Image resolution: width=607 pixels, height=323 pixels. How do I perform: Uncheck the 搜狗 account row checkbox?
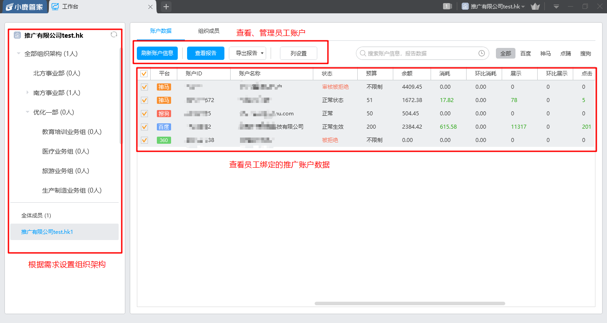click(144, 114)
